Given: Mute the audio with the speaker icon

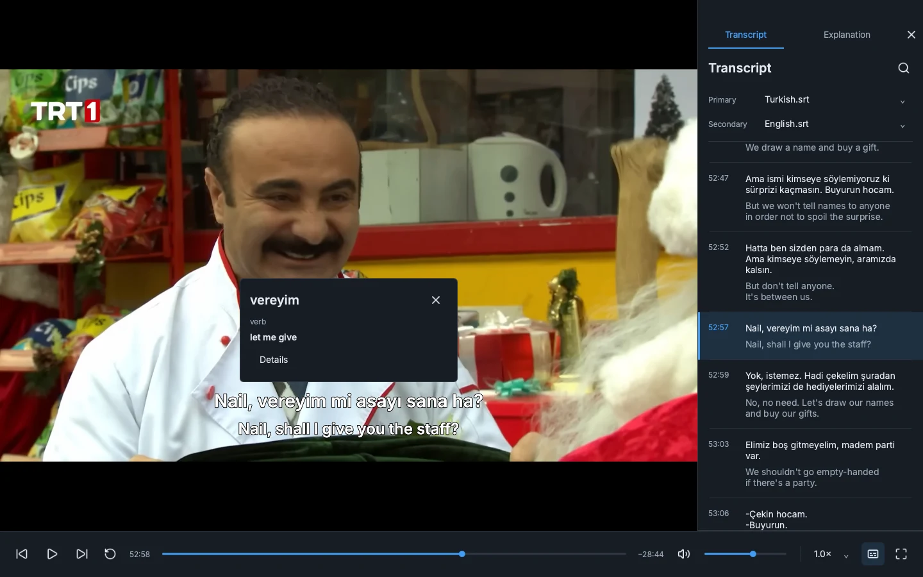Looking at the screenshot, I should (x=684, y=554).
